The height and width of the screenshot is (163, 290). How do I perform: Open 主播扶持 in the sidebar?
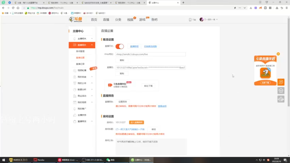[82, 115]
